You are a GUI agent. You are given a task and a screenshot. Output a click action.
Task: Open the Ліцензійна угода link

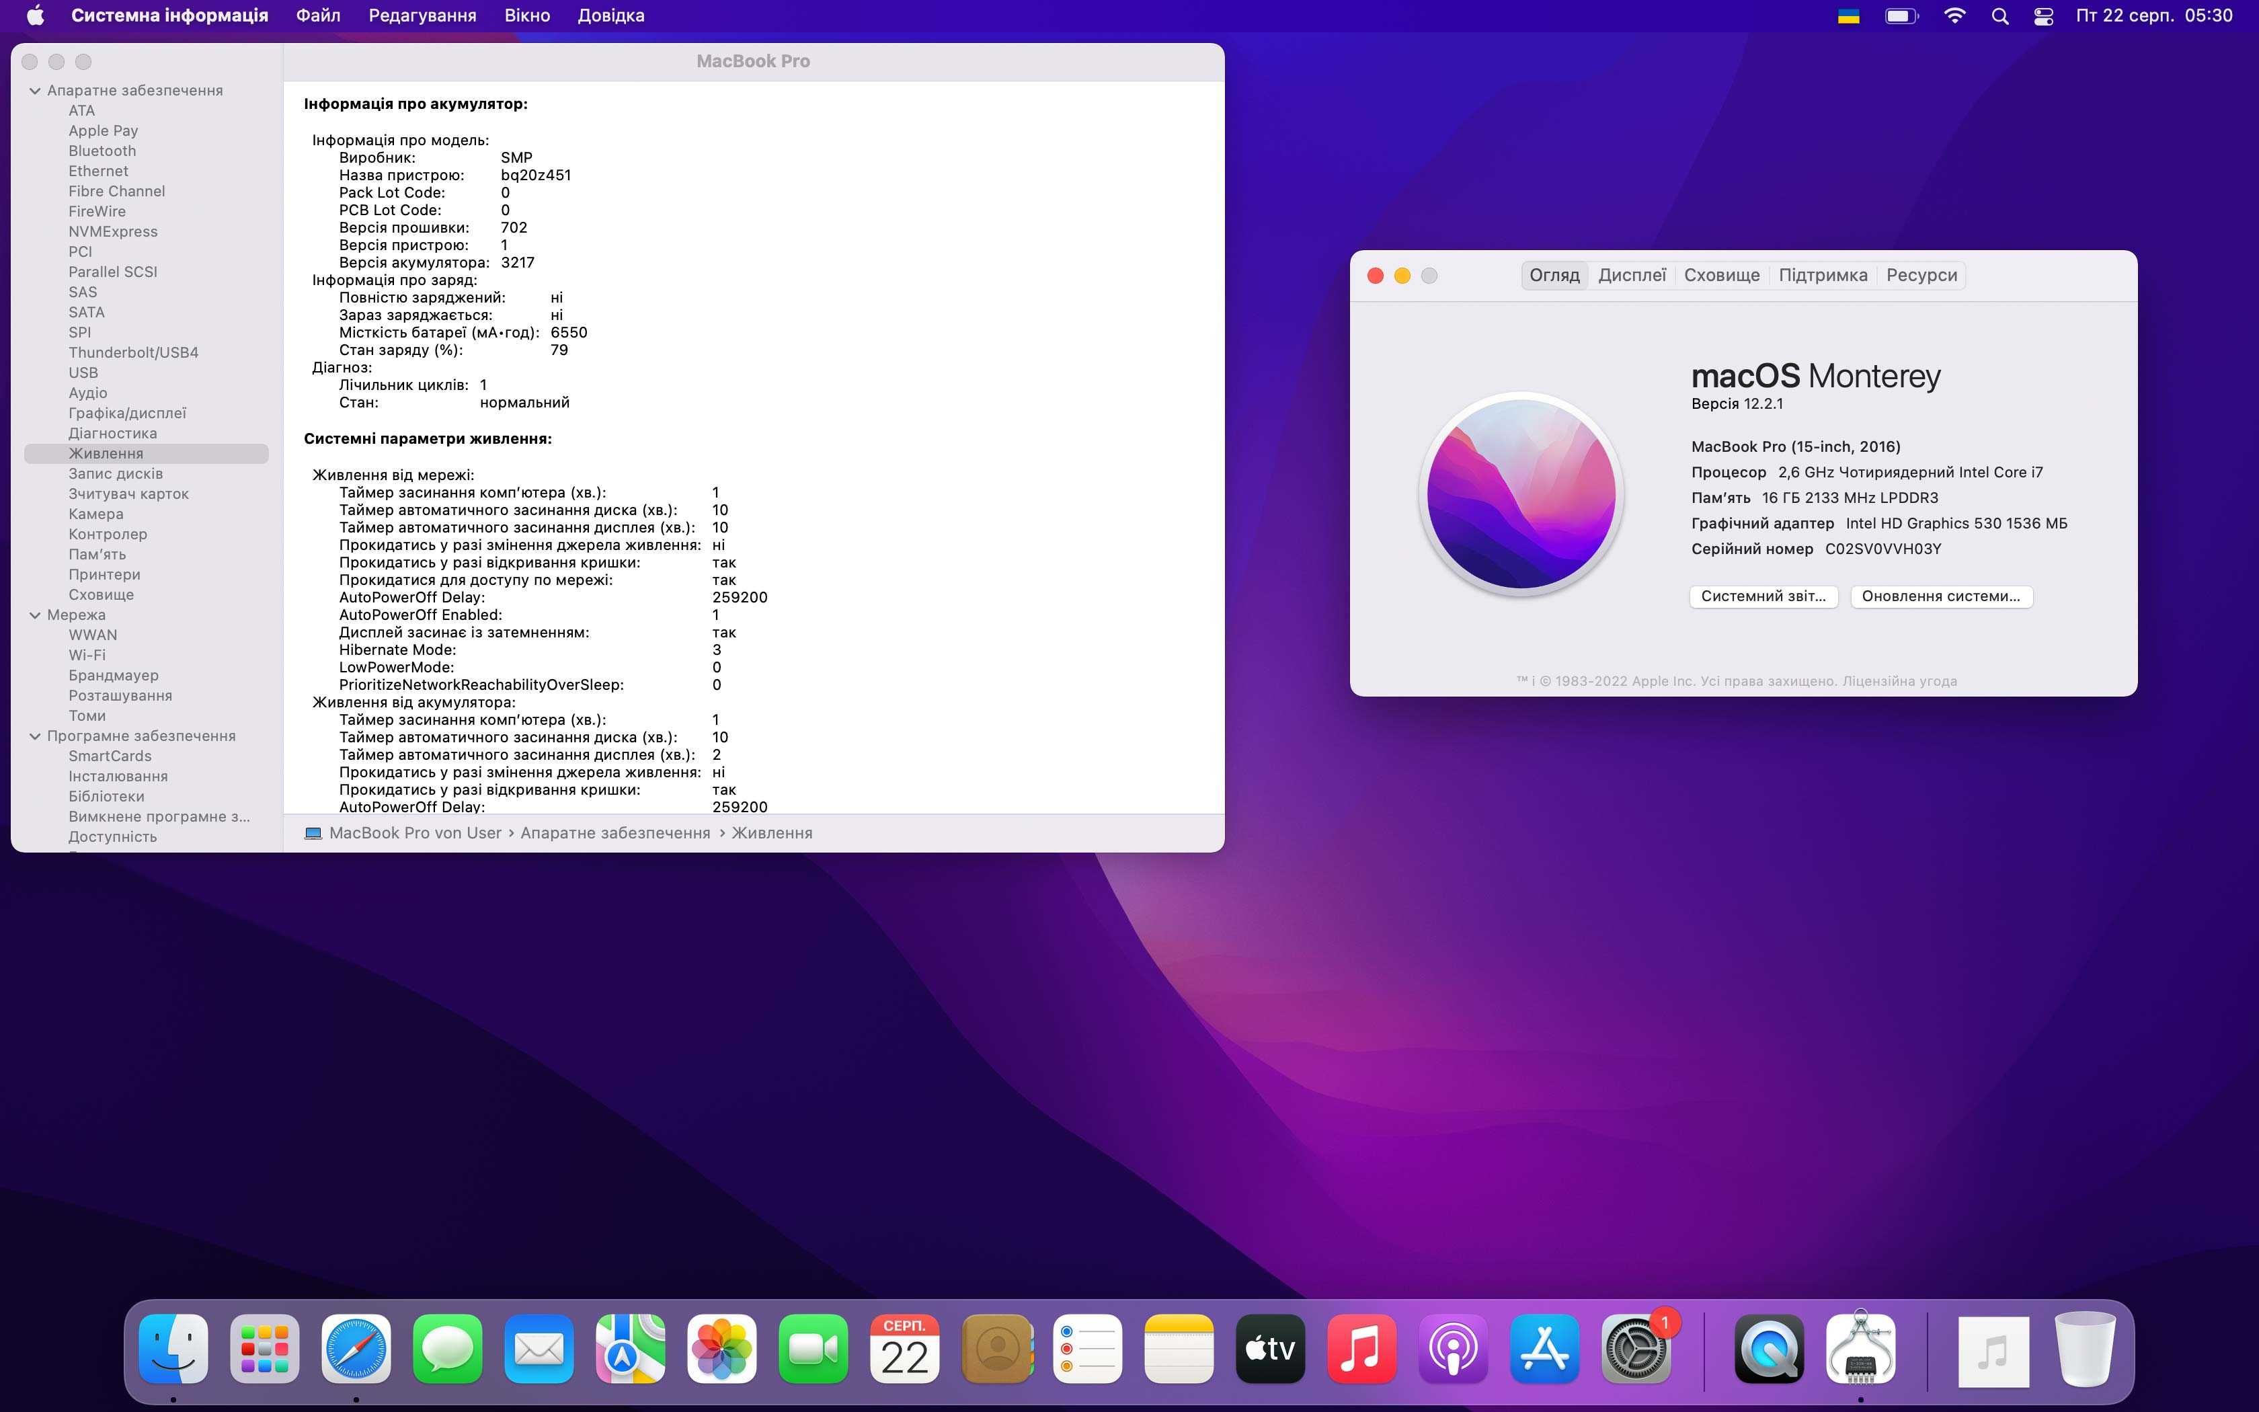[1899, 680]
